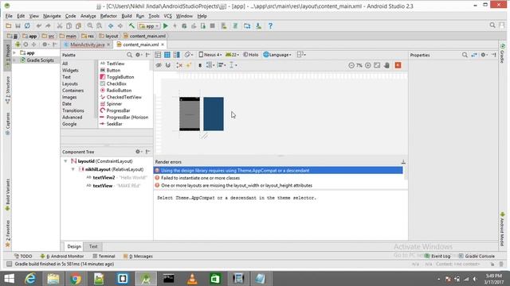Screen dimensions: 510x286
Task: Toggle Show Constraints eye icon
Action: (159, 65)
